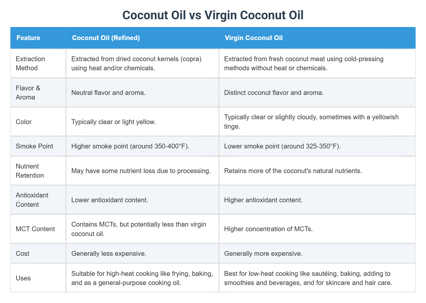Select the Extraction Method row label
Screen dimensions: 426x303
(x=38, y=63)
